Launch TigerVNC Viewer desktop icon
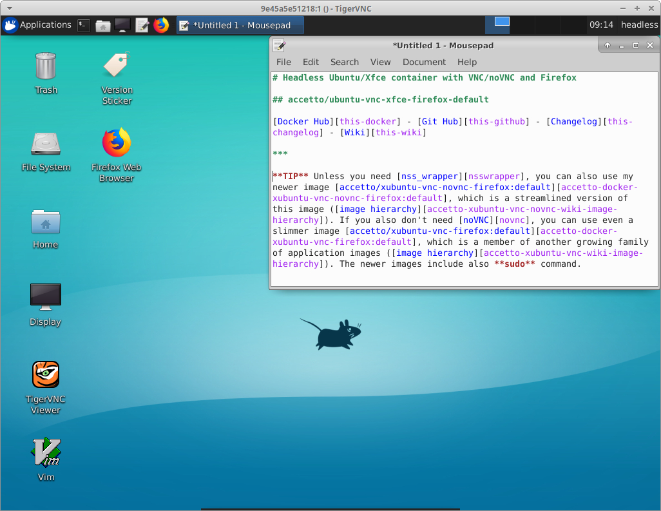The image size is (661, 511). click(46, 388)
